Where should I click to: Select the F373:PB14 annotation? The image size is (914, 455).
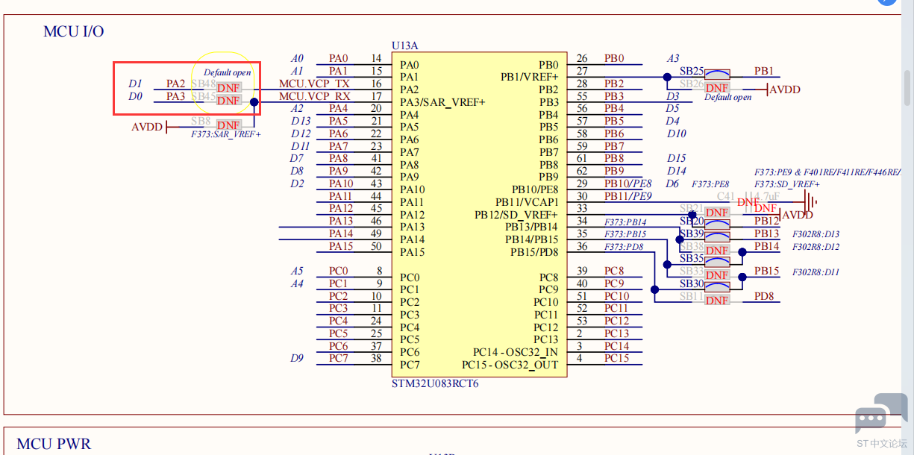pyautogui.click(x=625, y=222)
